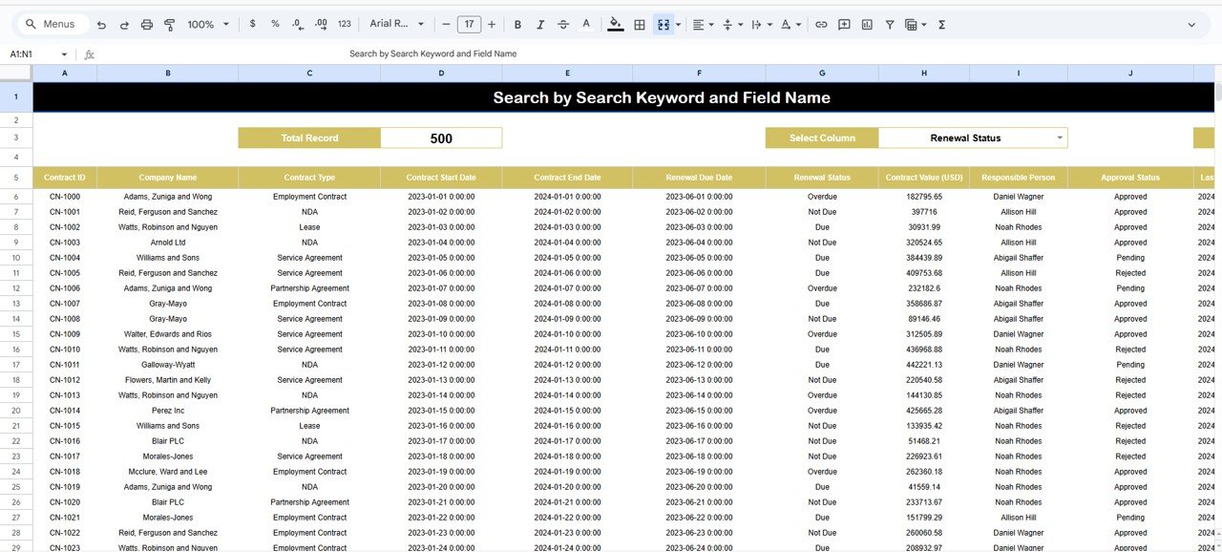
Task: Insert a chart
Action: [x=867, y=24]
